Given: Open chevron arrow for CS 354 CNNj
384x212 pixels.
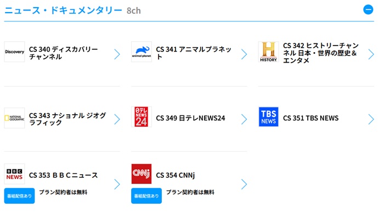Looking at the screenshot, I should click(244, 185).
